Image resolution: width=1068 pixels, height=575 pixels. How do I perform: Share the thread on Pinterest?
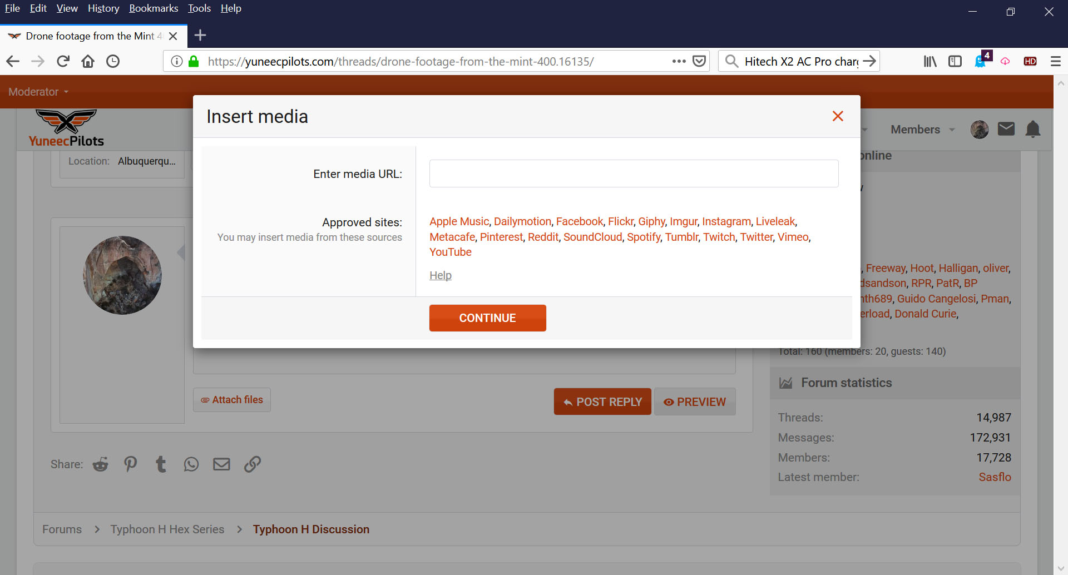click(131, 464)
